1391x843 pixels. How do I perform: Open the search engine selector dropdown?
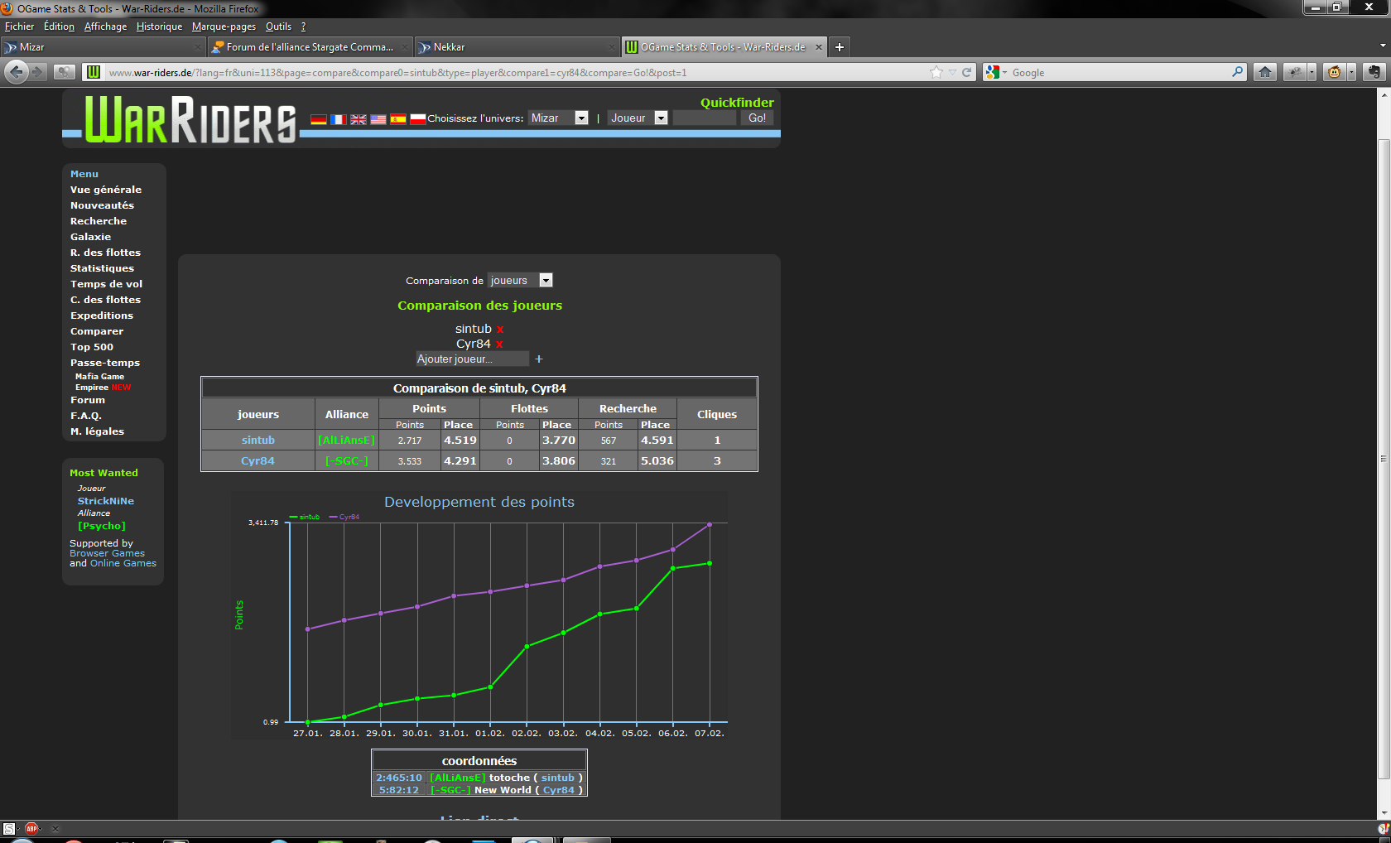pyautogui.click(x=996, y=72)
